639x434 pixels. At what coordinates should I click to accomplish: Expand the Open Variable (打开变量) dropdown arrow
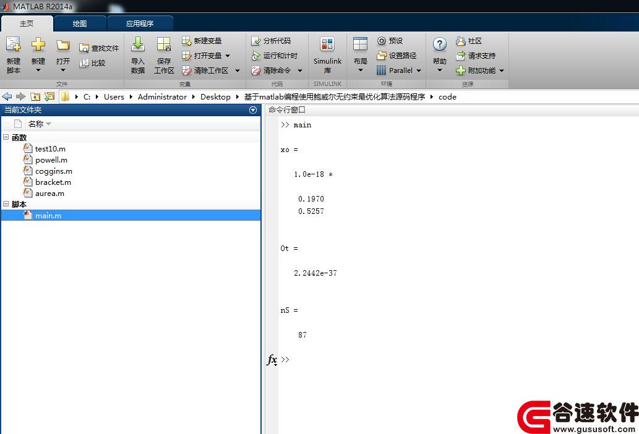pos(228,56)
